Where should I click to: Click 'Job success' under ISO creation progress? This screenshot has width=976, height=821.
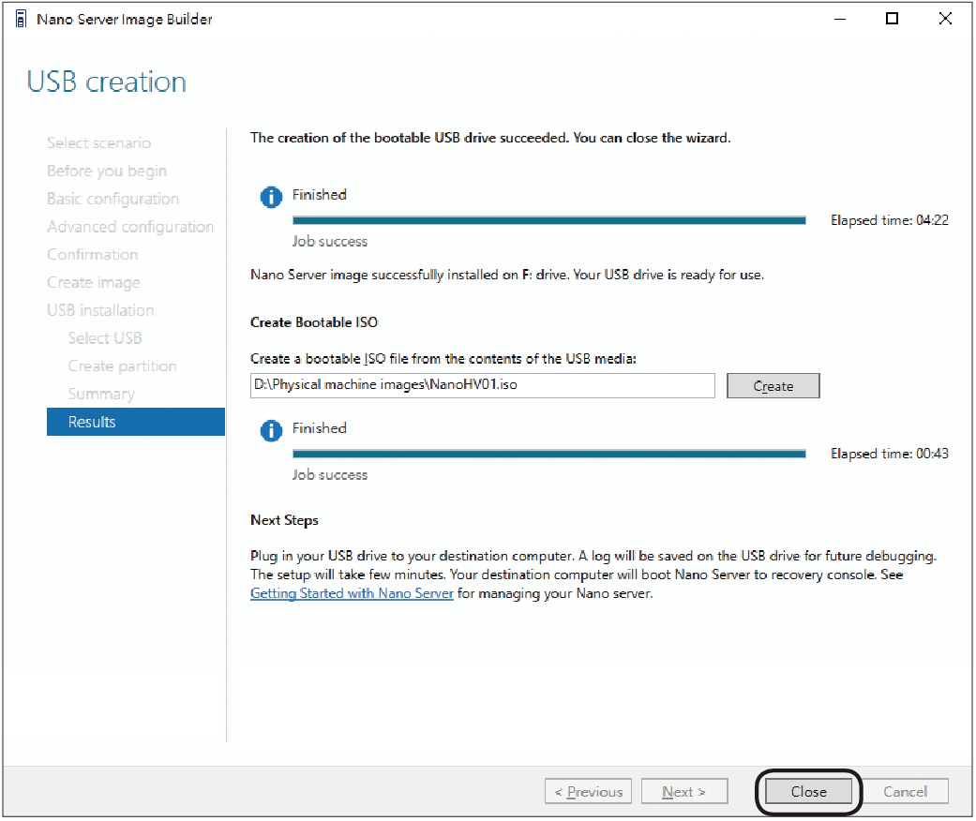click(330, 475)
